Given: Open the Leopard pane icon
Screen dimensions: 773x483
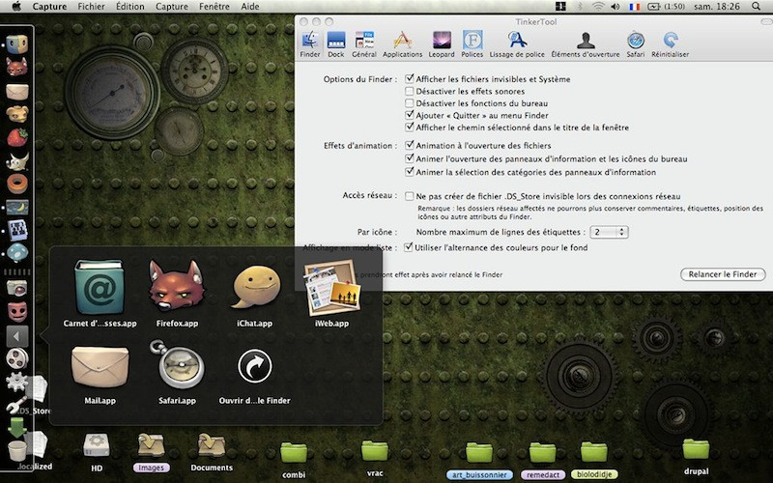Looking at the screenshot, I should point(441,44).
